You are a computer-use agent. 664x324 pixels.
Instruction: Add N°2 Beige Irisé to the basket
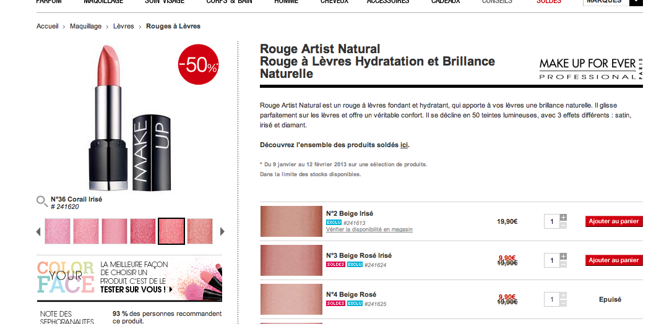pyautogui.click(x=614, y=221)
